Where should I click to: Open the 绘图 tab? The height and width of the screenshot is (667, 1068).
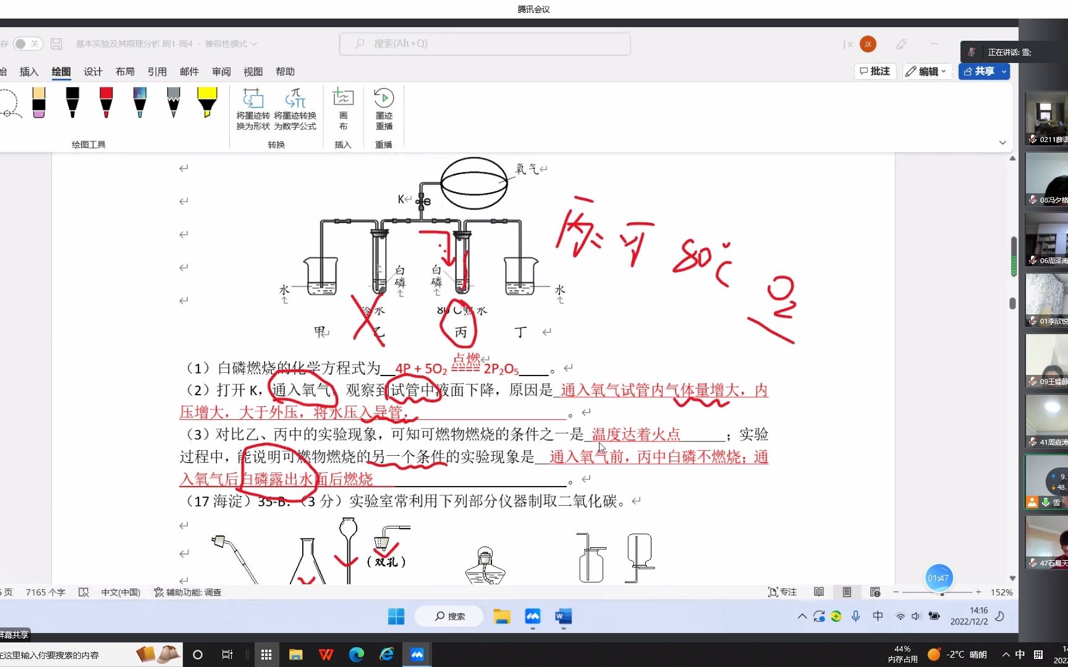point(61,72)
